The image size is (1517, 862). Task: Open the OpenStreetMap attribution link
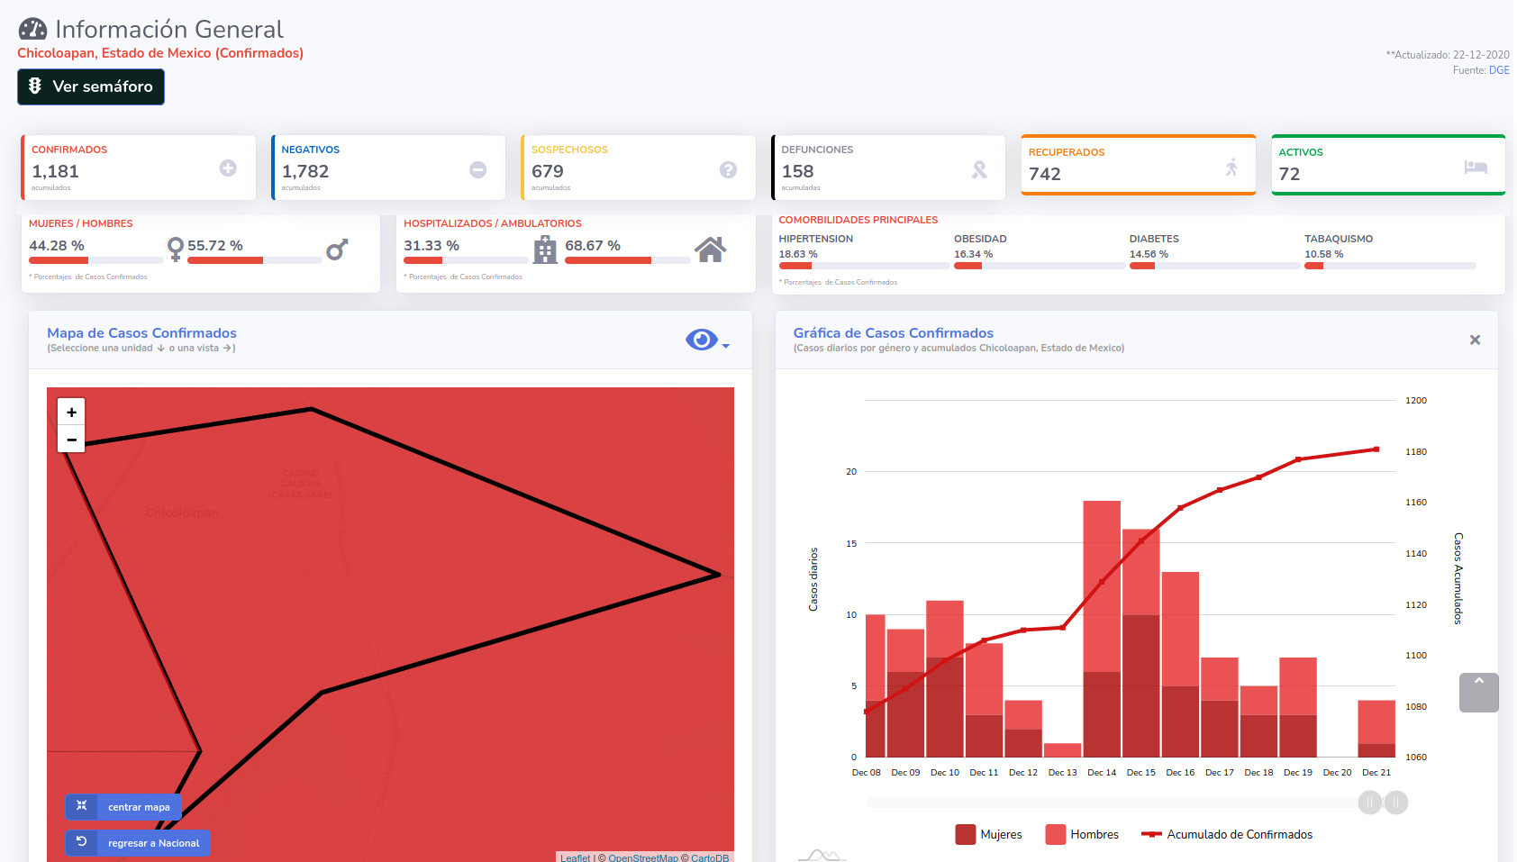coord(643,857)
